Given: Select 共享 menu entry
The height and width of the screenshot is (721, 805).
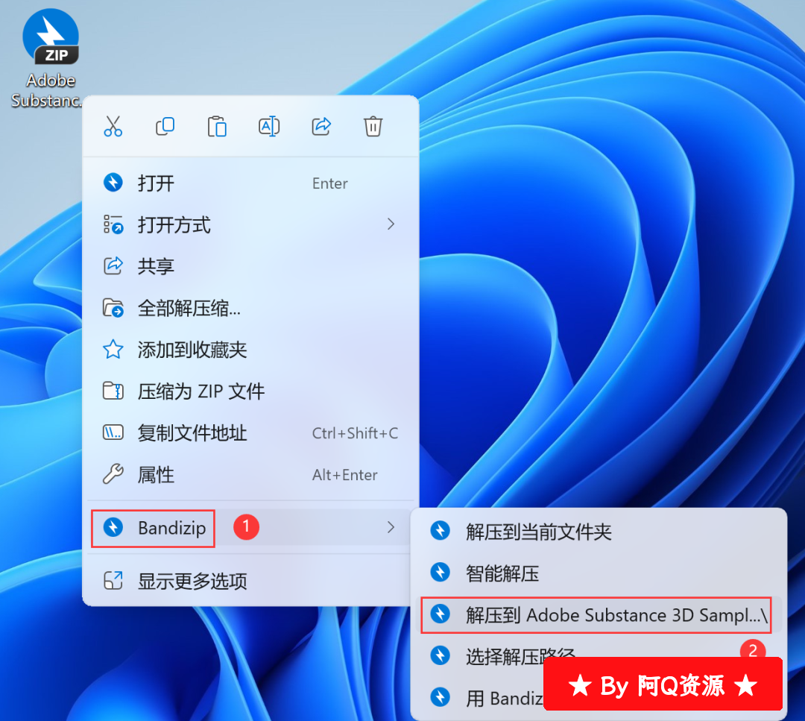Looking at the screenshot, I should click(156, 266).
